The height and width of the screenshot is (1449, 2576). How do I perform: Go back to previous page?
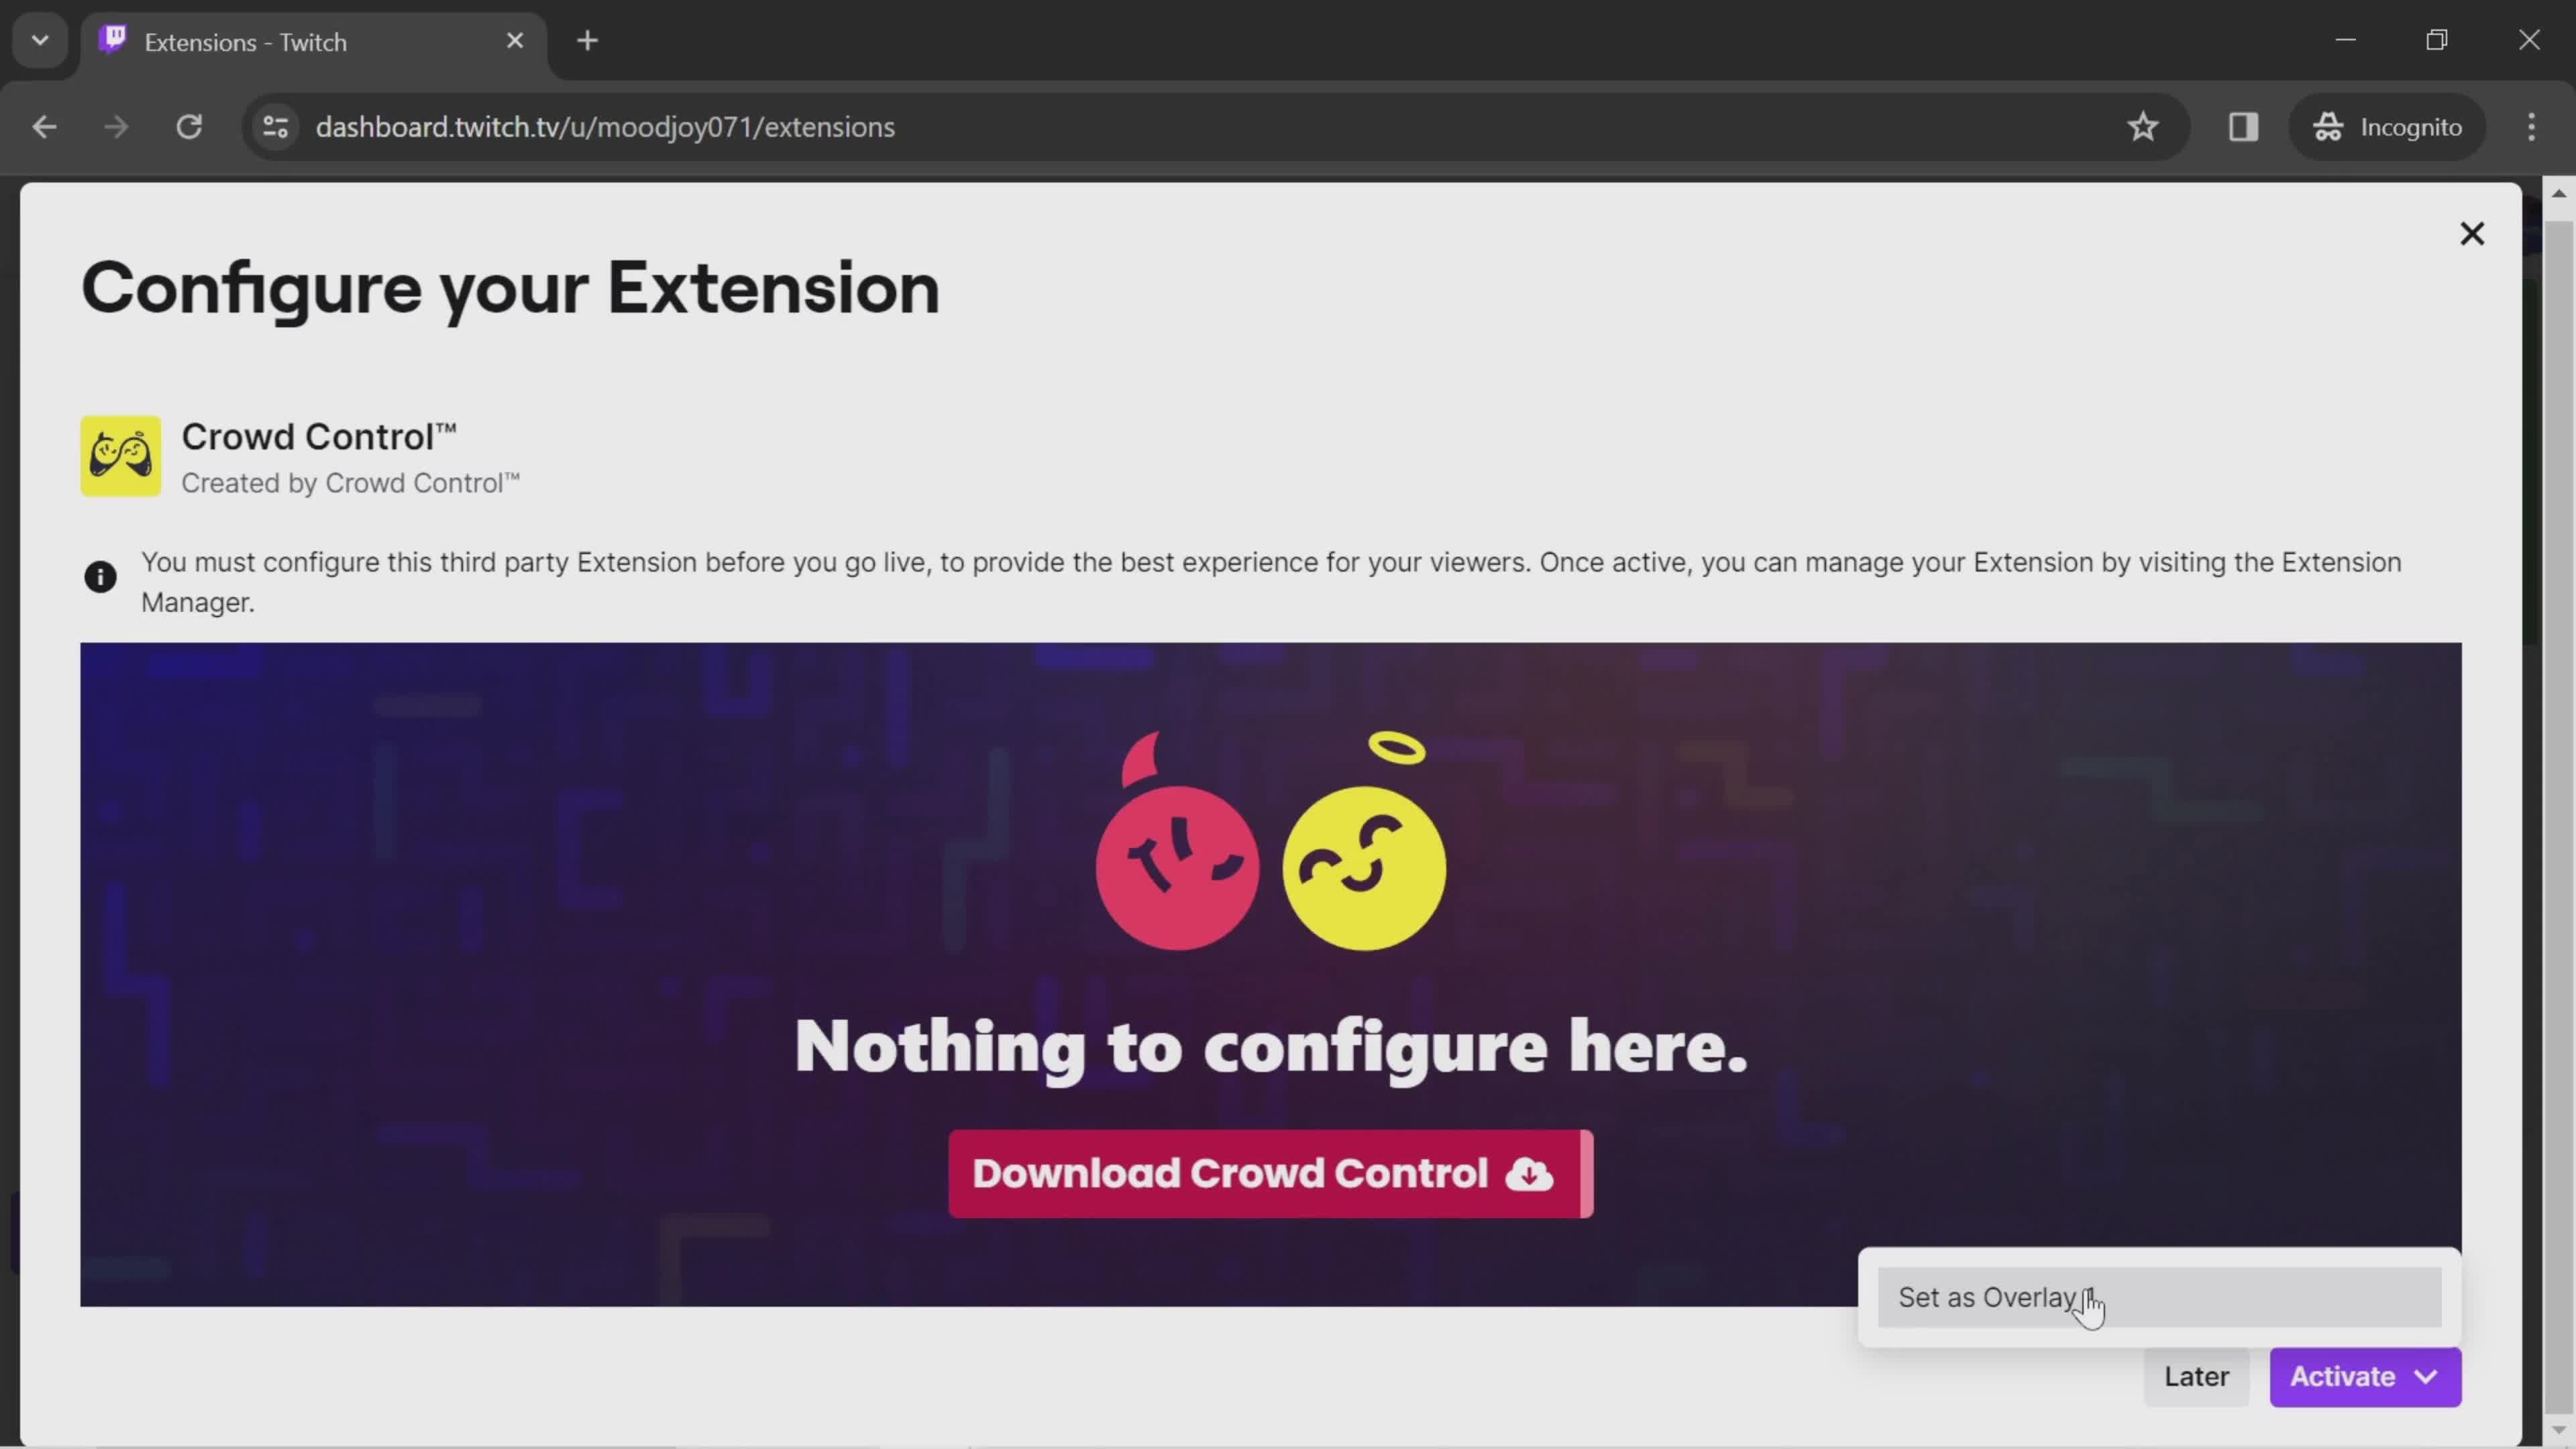(44, 127)
